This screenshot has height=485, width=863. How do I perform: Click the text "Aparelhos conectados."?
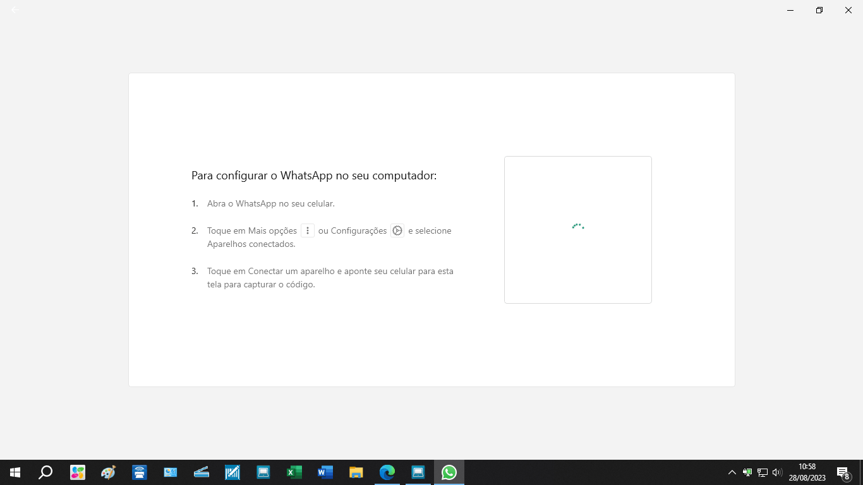coord(251,244)
